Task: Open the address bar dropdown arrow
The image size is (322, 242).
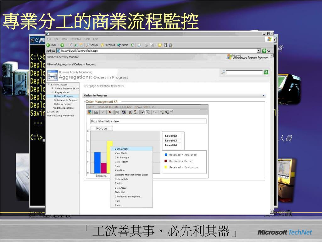Action: coord(258,51)
